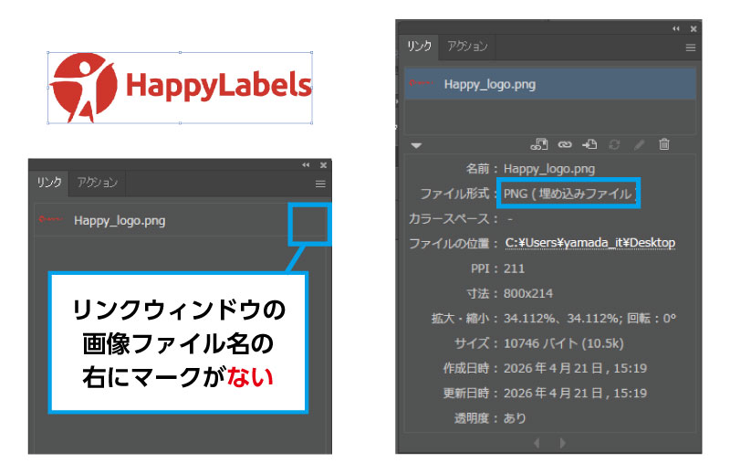The width and height of the screenshot is (730, 473).
Task: Switch to the アクション tab in the right panel
Action: tap(467, 47)
